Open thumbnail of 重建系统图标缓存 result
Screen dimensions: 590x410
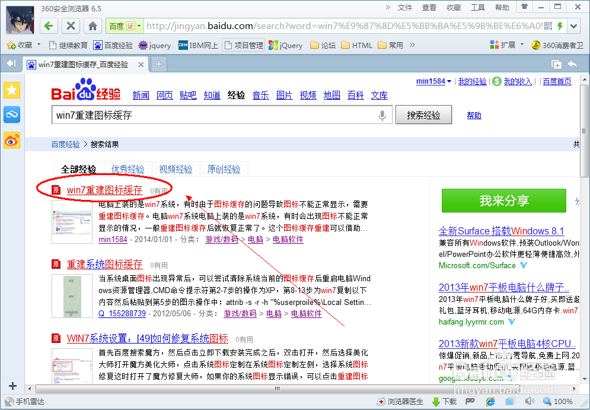72,296
